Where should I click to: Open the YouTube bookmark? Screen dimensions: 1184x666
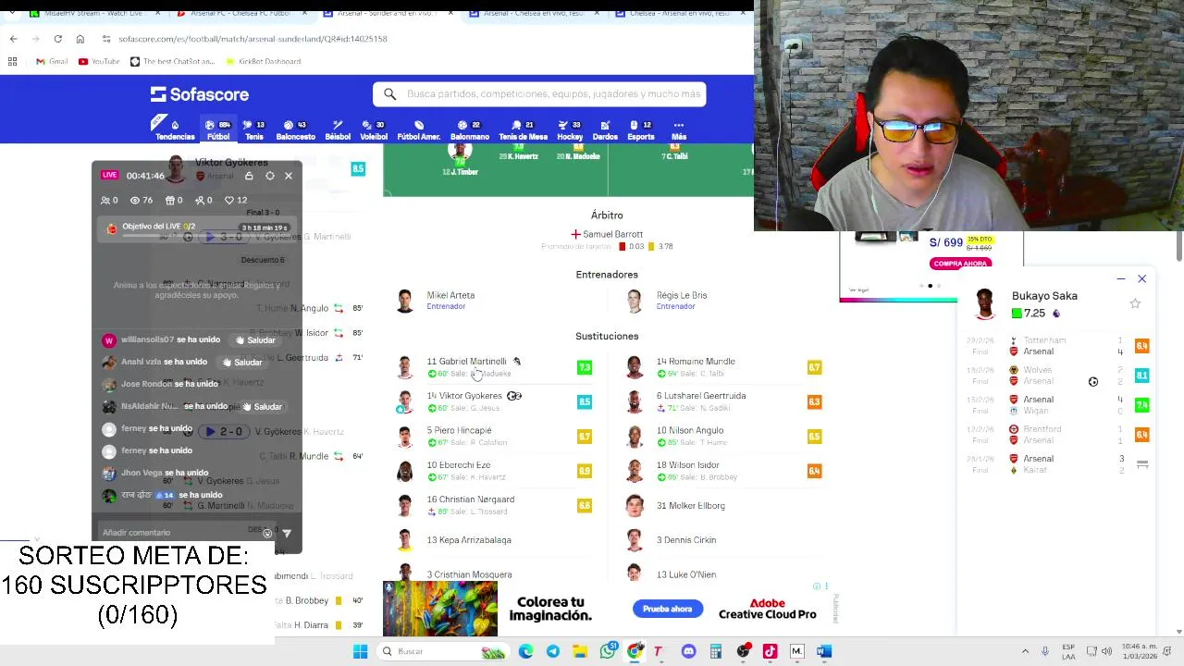click(99, 61)
